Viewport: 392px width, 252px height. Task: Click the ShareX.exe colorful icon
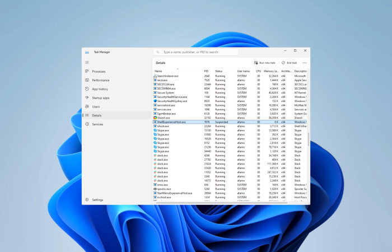point(155,118)
